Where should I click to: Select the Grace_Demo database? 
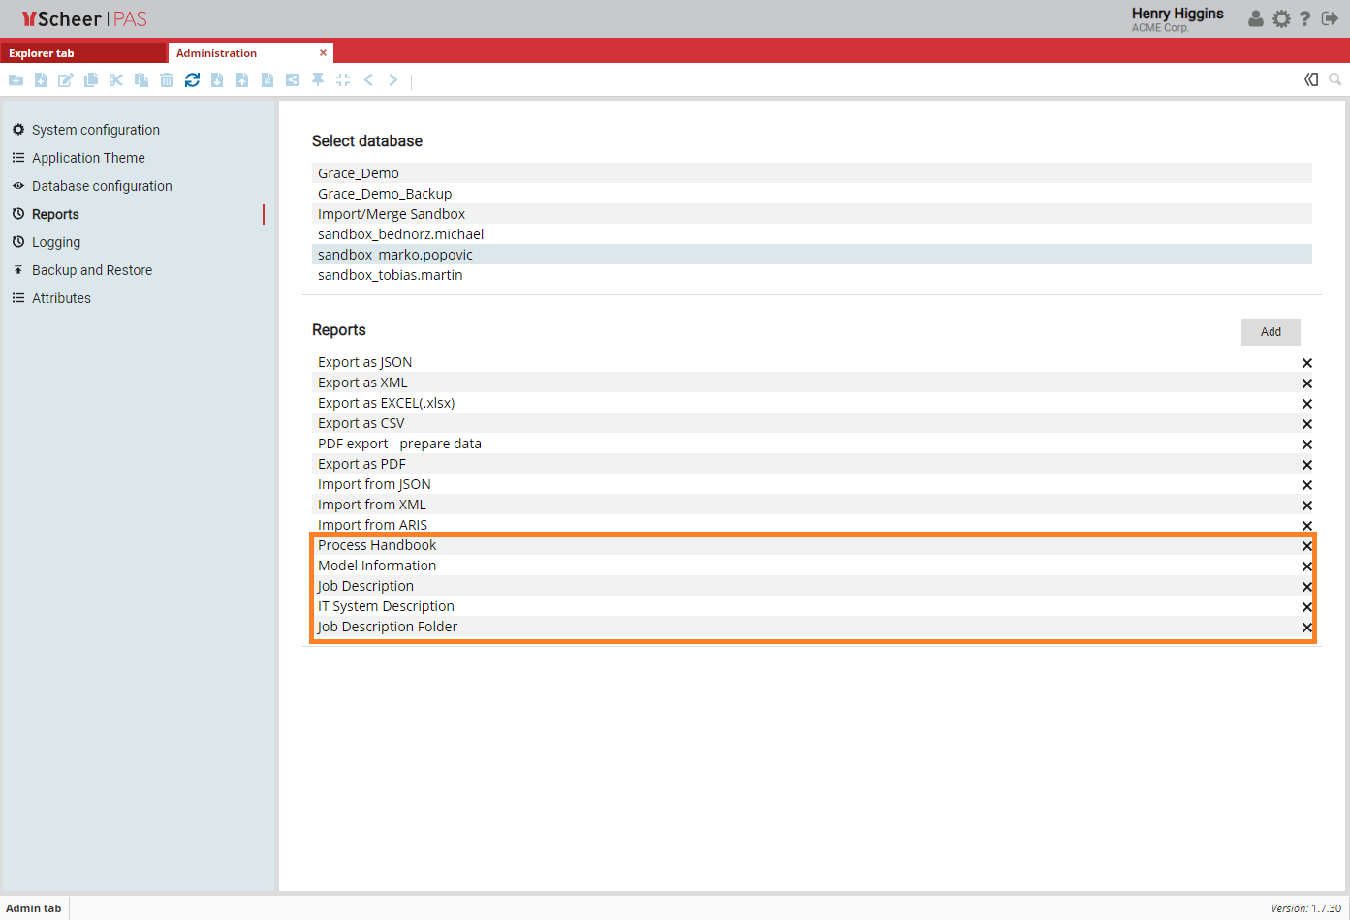point(359,173)
